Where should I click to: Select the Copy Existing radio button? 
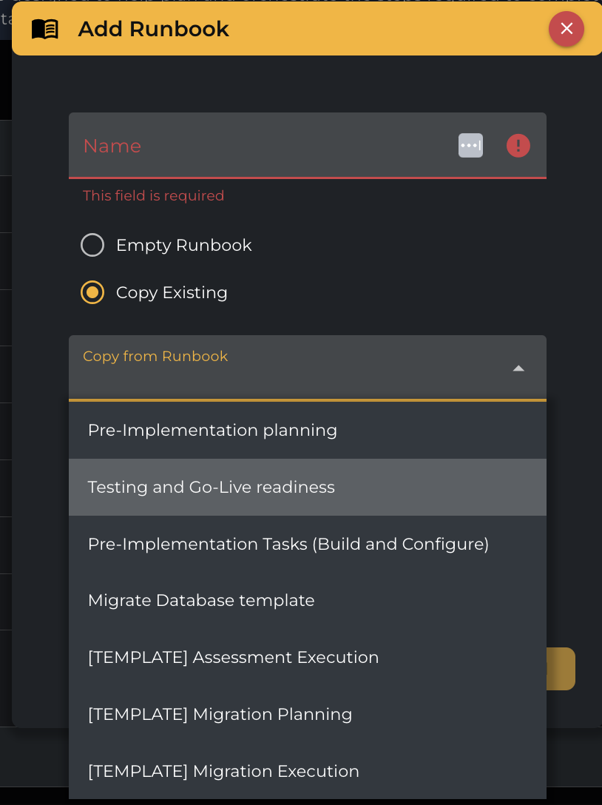pos(92,292)
